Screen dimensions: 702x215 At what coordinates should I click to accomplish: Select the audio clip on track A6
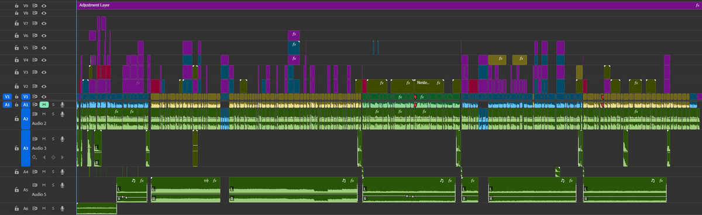click(x=97, y=208)
